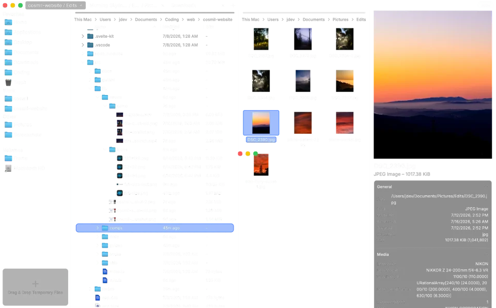Screen dimensions: 496x308
Task: Select the .vscode folder icon
Action: [90, 45]
